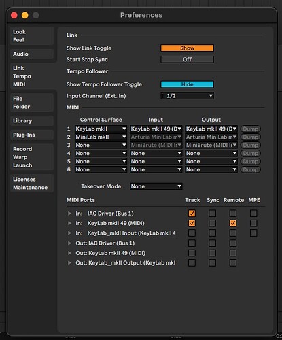Toggle Start Stop Sync Off button
Screen dimensions: 282x340
(x=187, y=59)
